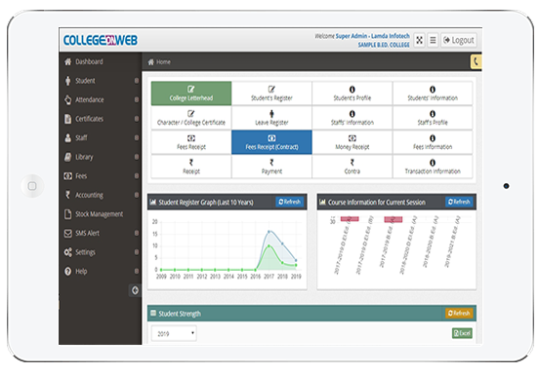The width and height of the screenshot is (539, 374).
Task: Open the Attendance sidebar menu
Action: (100, 99)
